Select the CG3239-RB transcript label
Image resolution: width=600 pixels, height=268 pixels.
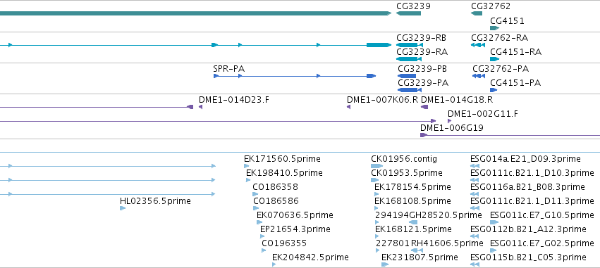(x=422, y=38)
